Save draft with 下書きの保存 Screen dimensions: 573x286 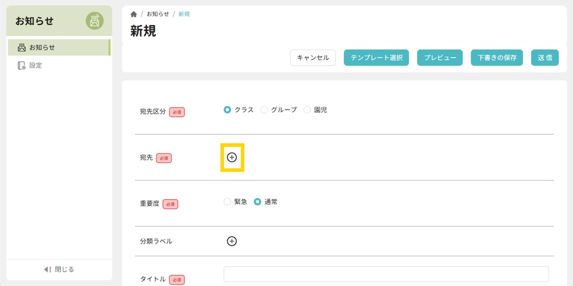click(497, 58)
